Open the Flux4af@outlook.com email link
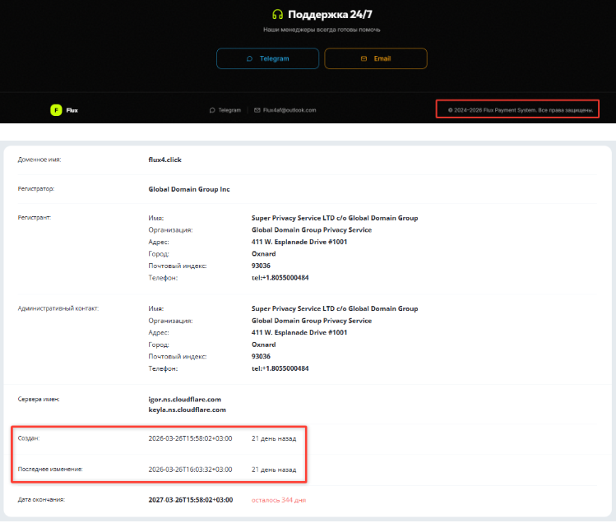 pos(289,110)
